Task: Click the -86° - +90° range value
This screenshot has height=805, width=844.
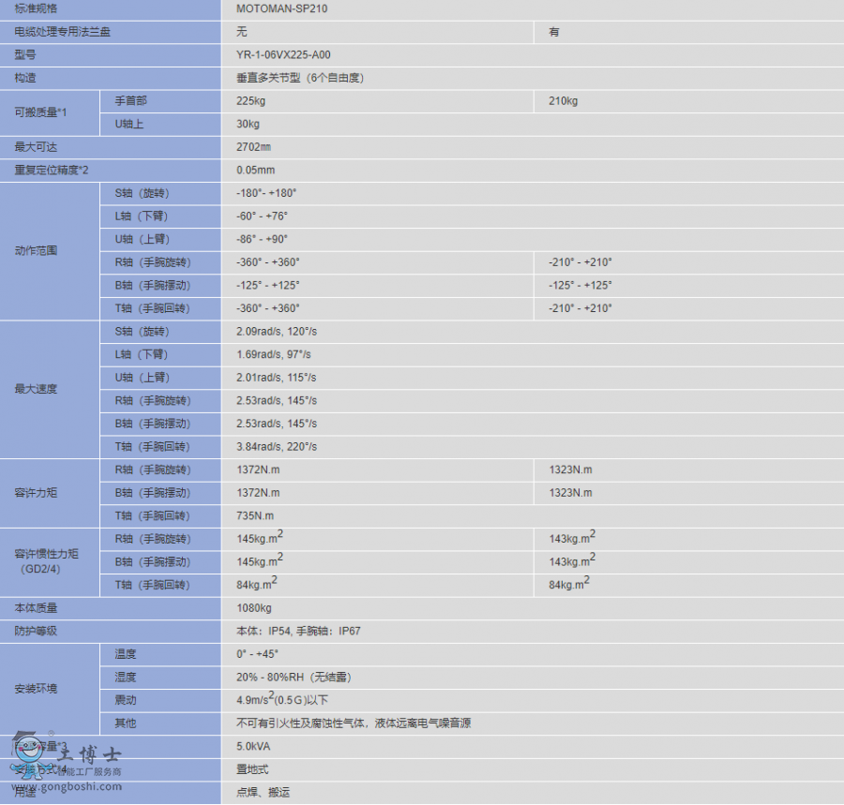Action: pyautogui.click(x=263, y=239)
